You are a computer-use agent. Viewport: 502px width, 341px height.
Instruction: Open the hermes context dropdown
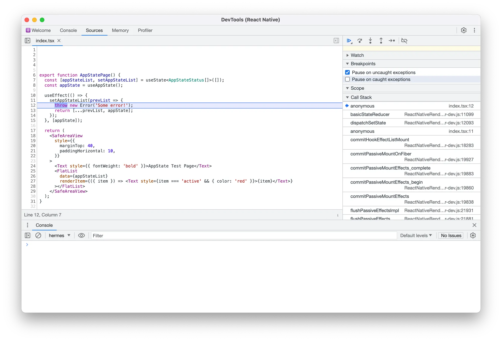coord(59,236)
